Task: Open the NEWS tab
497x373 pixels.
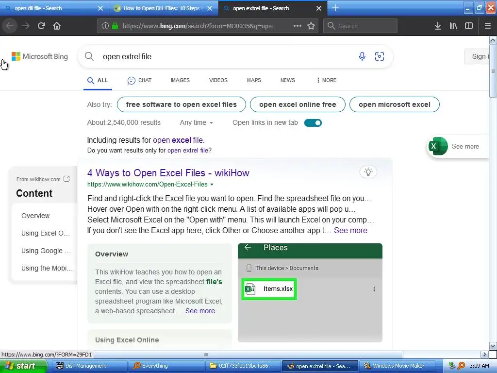Action: click(288, 80)
